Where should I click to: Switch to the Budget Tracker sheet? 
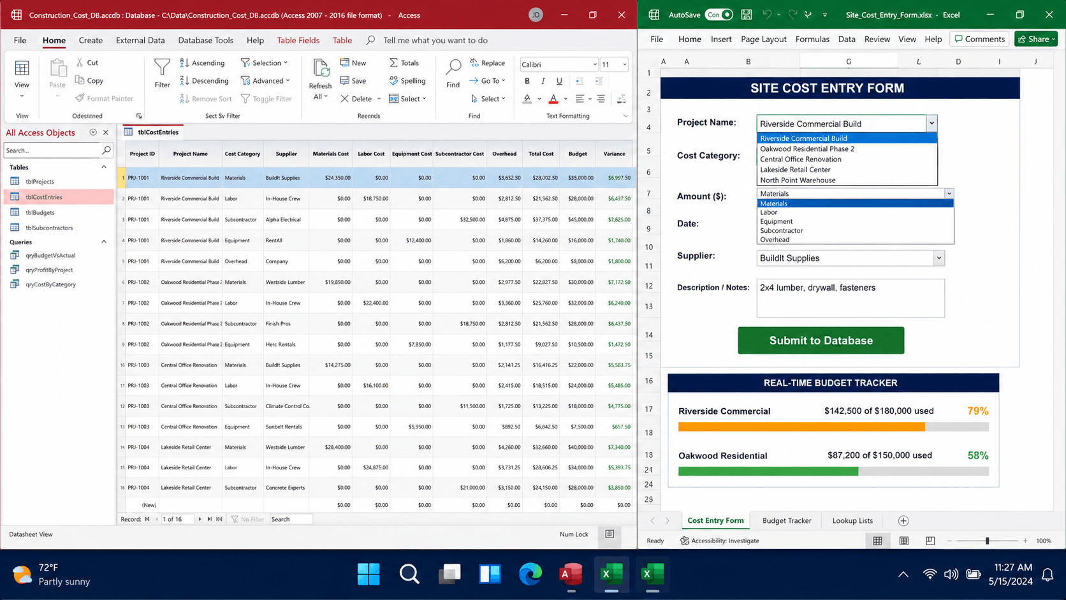coord(787,521)
